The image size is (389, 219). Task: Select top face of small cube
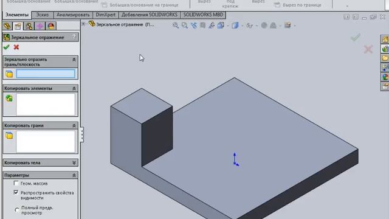pyautogui.click(x=142, y=105)
